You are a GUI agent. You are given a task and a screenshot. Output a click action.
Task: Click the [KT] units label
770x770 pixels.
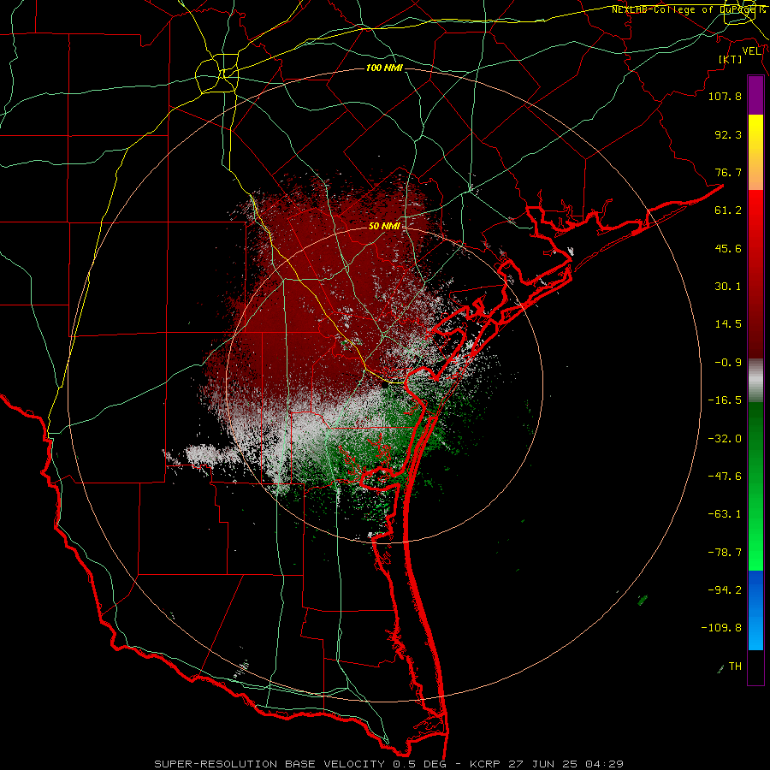tap(731, 59)
